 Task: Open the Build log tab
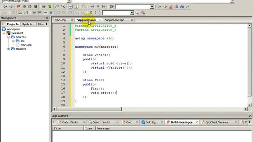coord(150,122)
